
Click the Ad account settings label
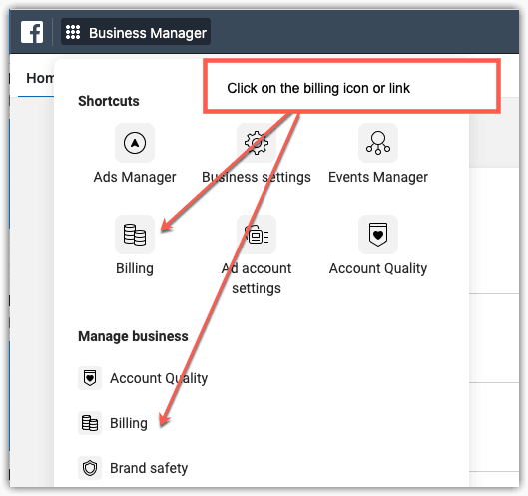(x=257, y=278)
